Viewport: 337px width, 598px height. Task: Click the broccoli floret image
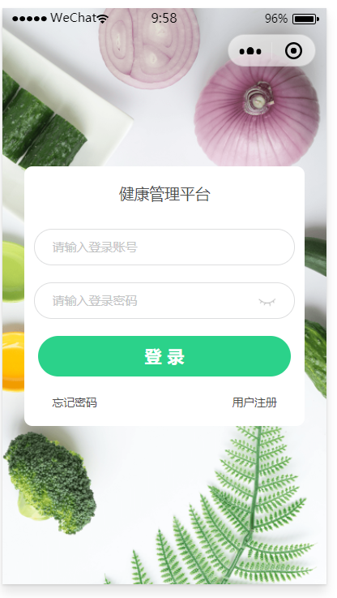[x=50, y=483]
